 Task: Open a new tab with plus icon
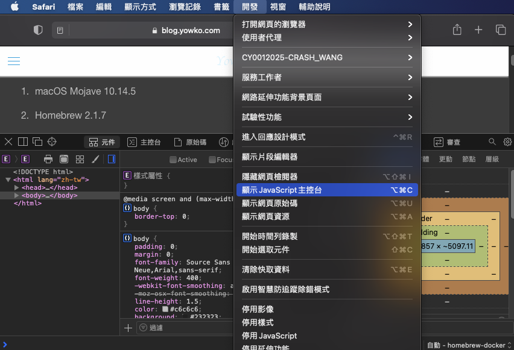478,30
